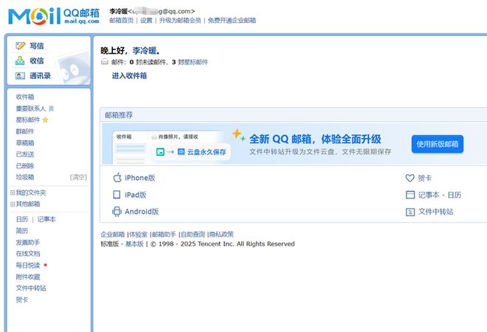Click the Android版 robot icon

[x=117, y=212]
